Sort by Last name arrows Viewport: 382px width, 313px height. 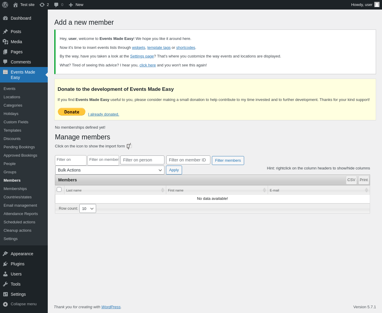(x=163, y=190)
